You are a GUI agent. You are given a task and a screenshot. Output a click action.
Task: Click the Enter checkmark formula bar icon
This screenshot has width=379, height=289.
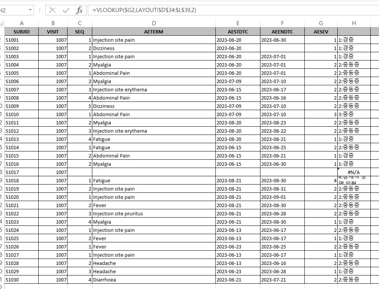click(x=66, y=10)
